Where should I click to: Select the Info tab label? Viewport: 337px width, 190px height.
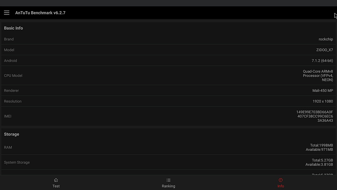click(281, 186)
